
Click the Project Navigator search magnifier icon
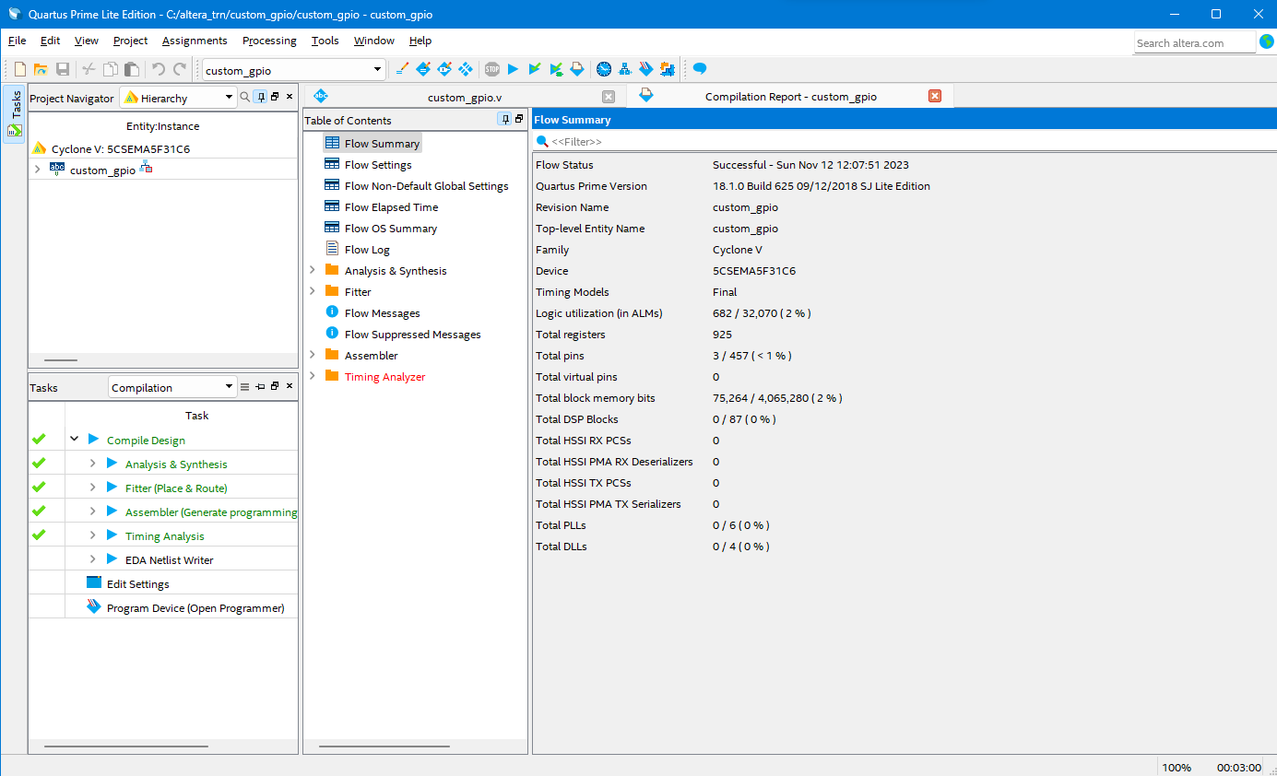tap(245, 97)
